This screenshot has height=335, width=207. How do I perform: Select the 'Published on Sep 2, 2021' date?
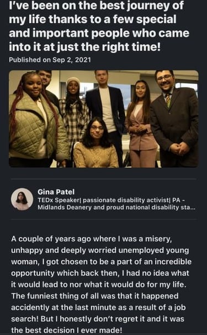coord(50,60)
